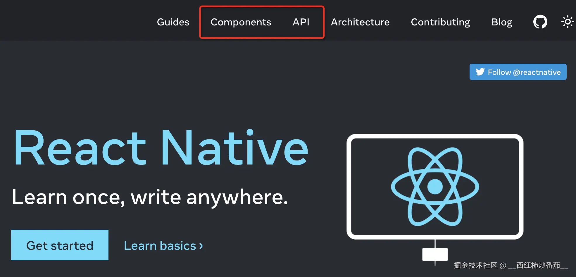Go to the Contributing page
Screen dimensions: 576x277
[440, 22]
